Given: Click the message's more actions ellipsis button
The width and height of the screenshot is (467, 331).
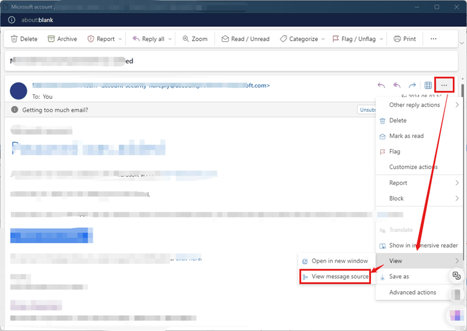Looking at the screenshot, I should (444, 85).
